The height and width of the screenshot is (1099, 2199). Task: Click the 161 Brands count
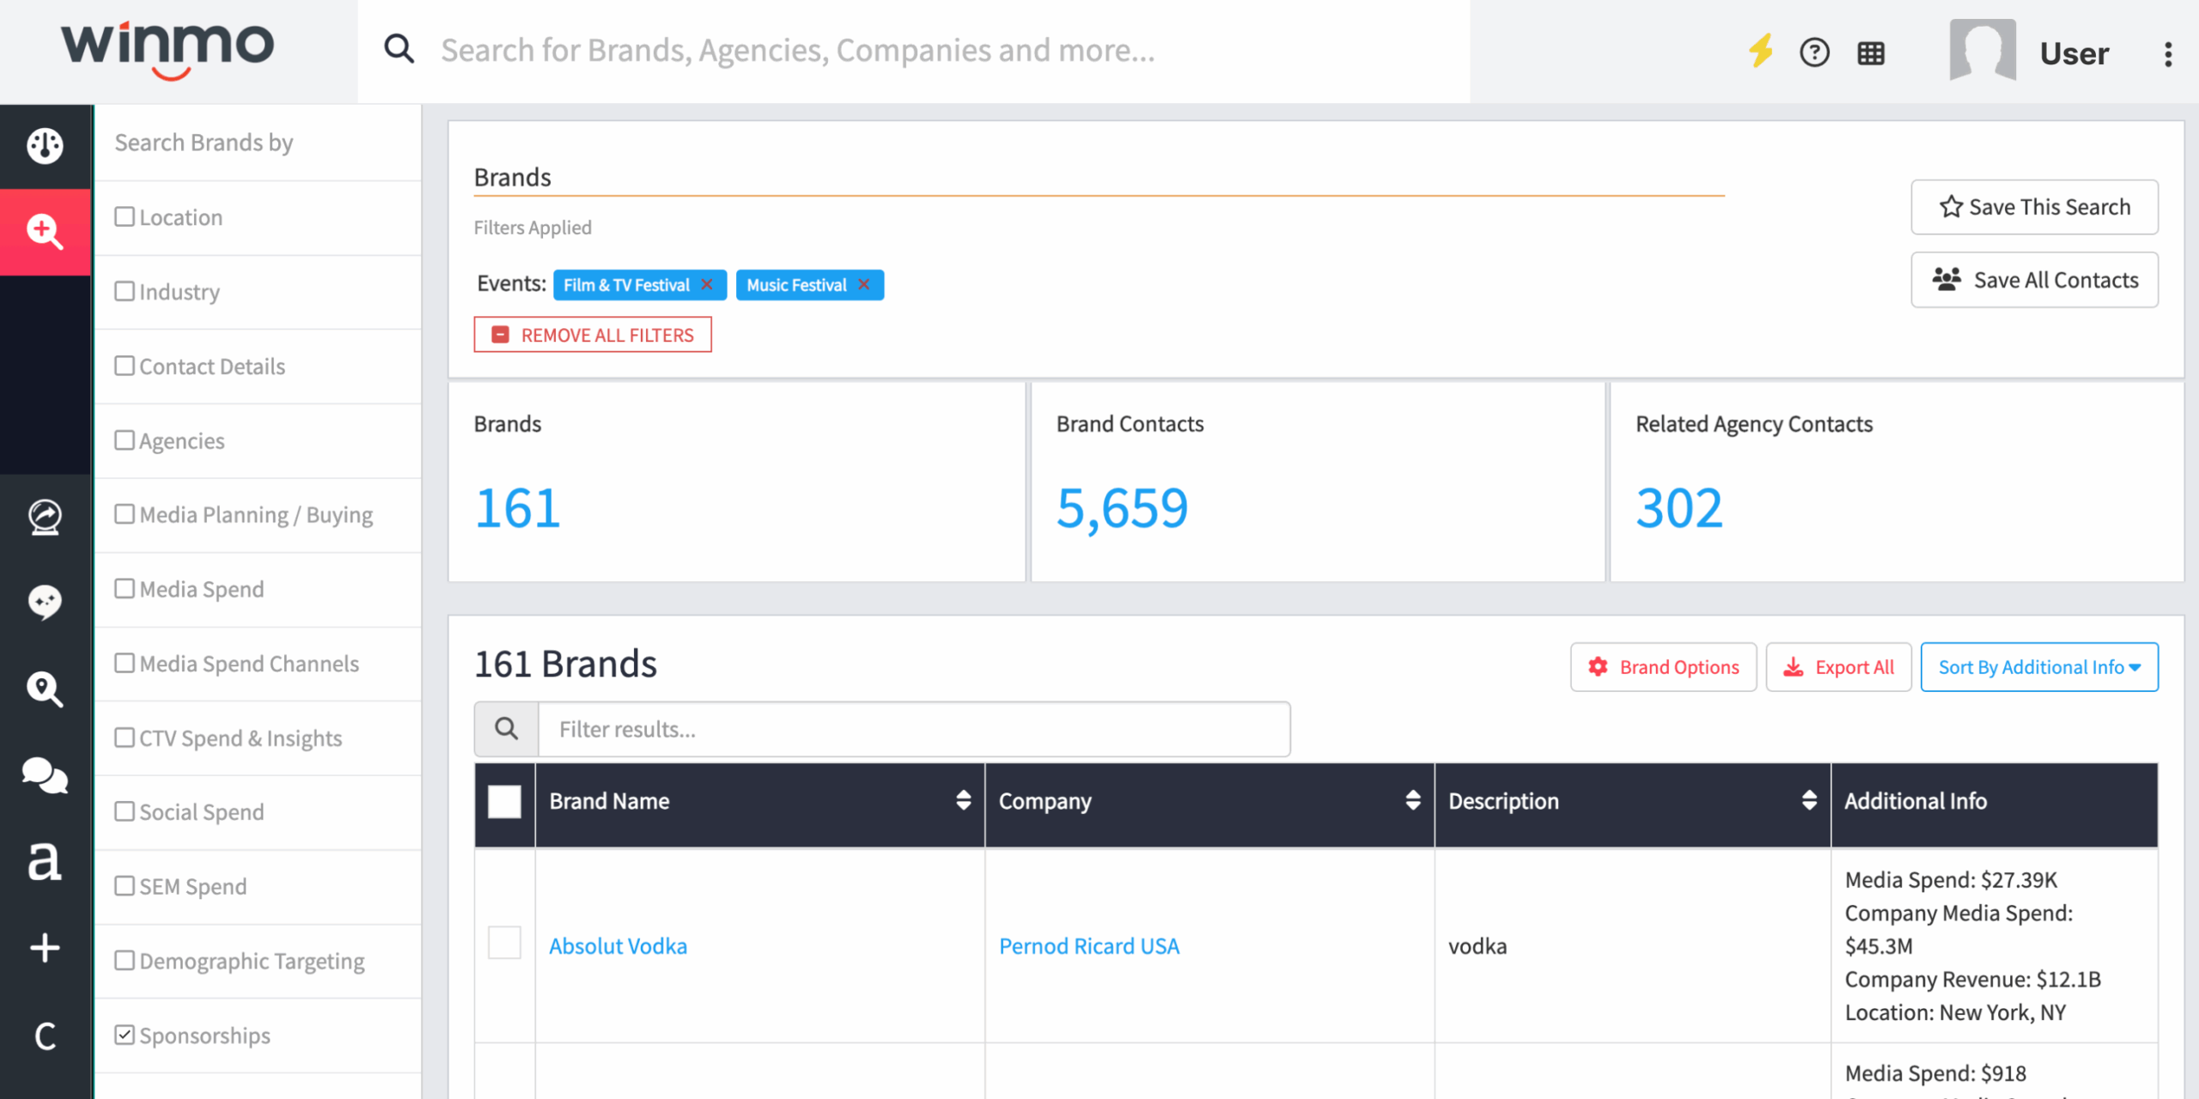(x=518, y=508)
